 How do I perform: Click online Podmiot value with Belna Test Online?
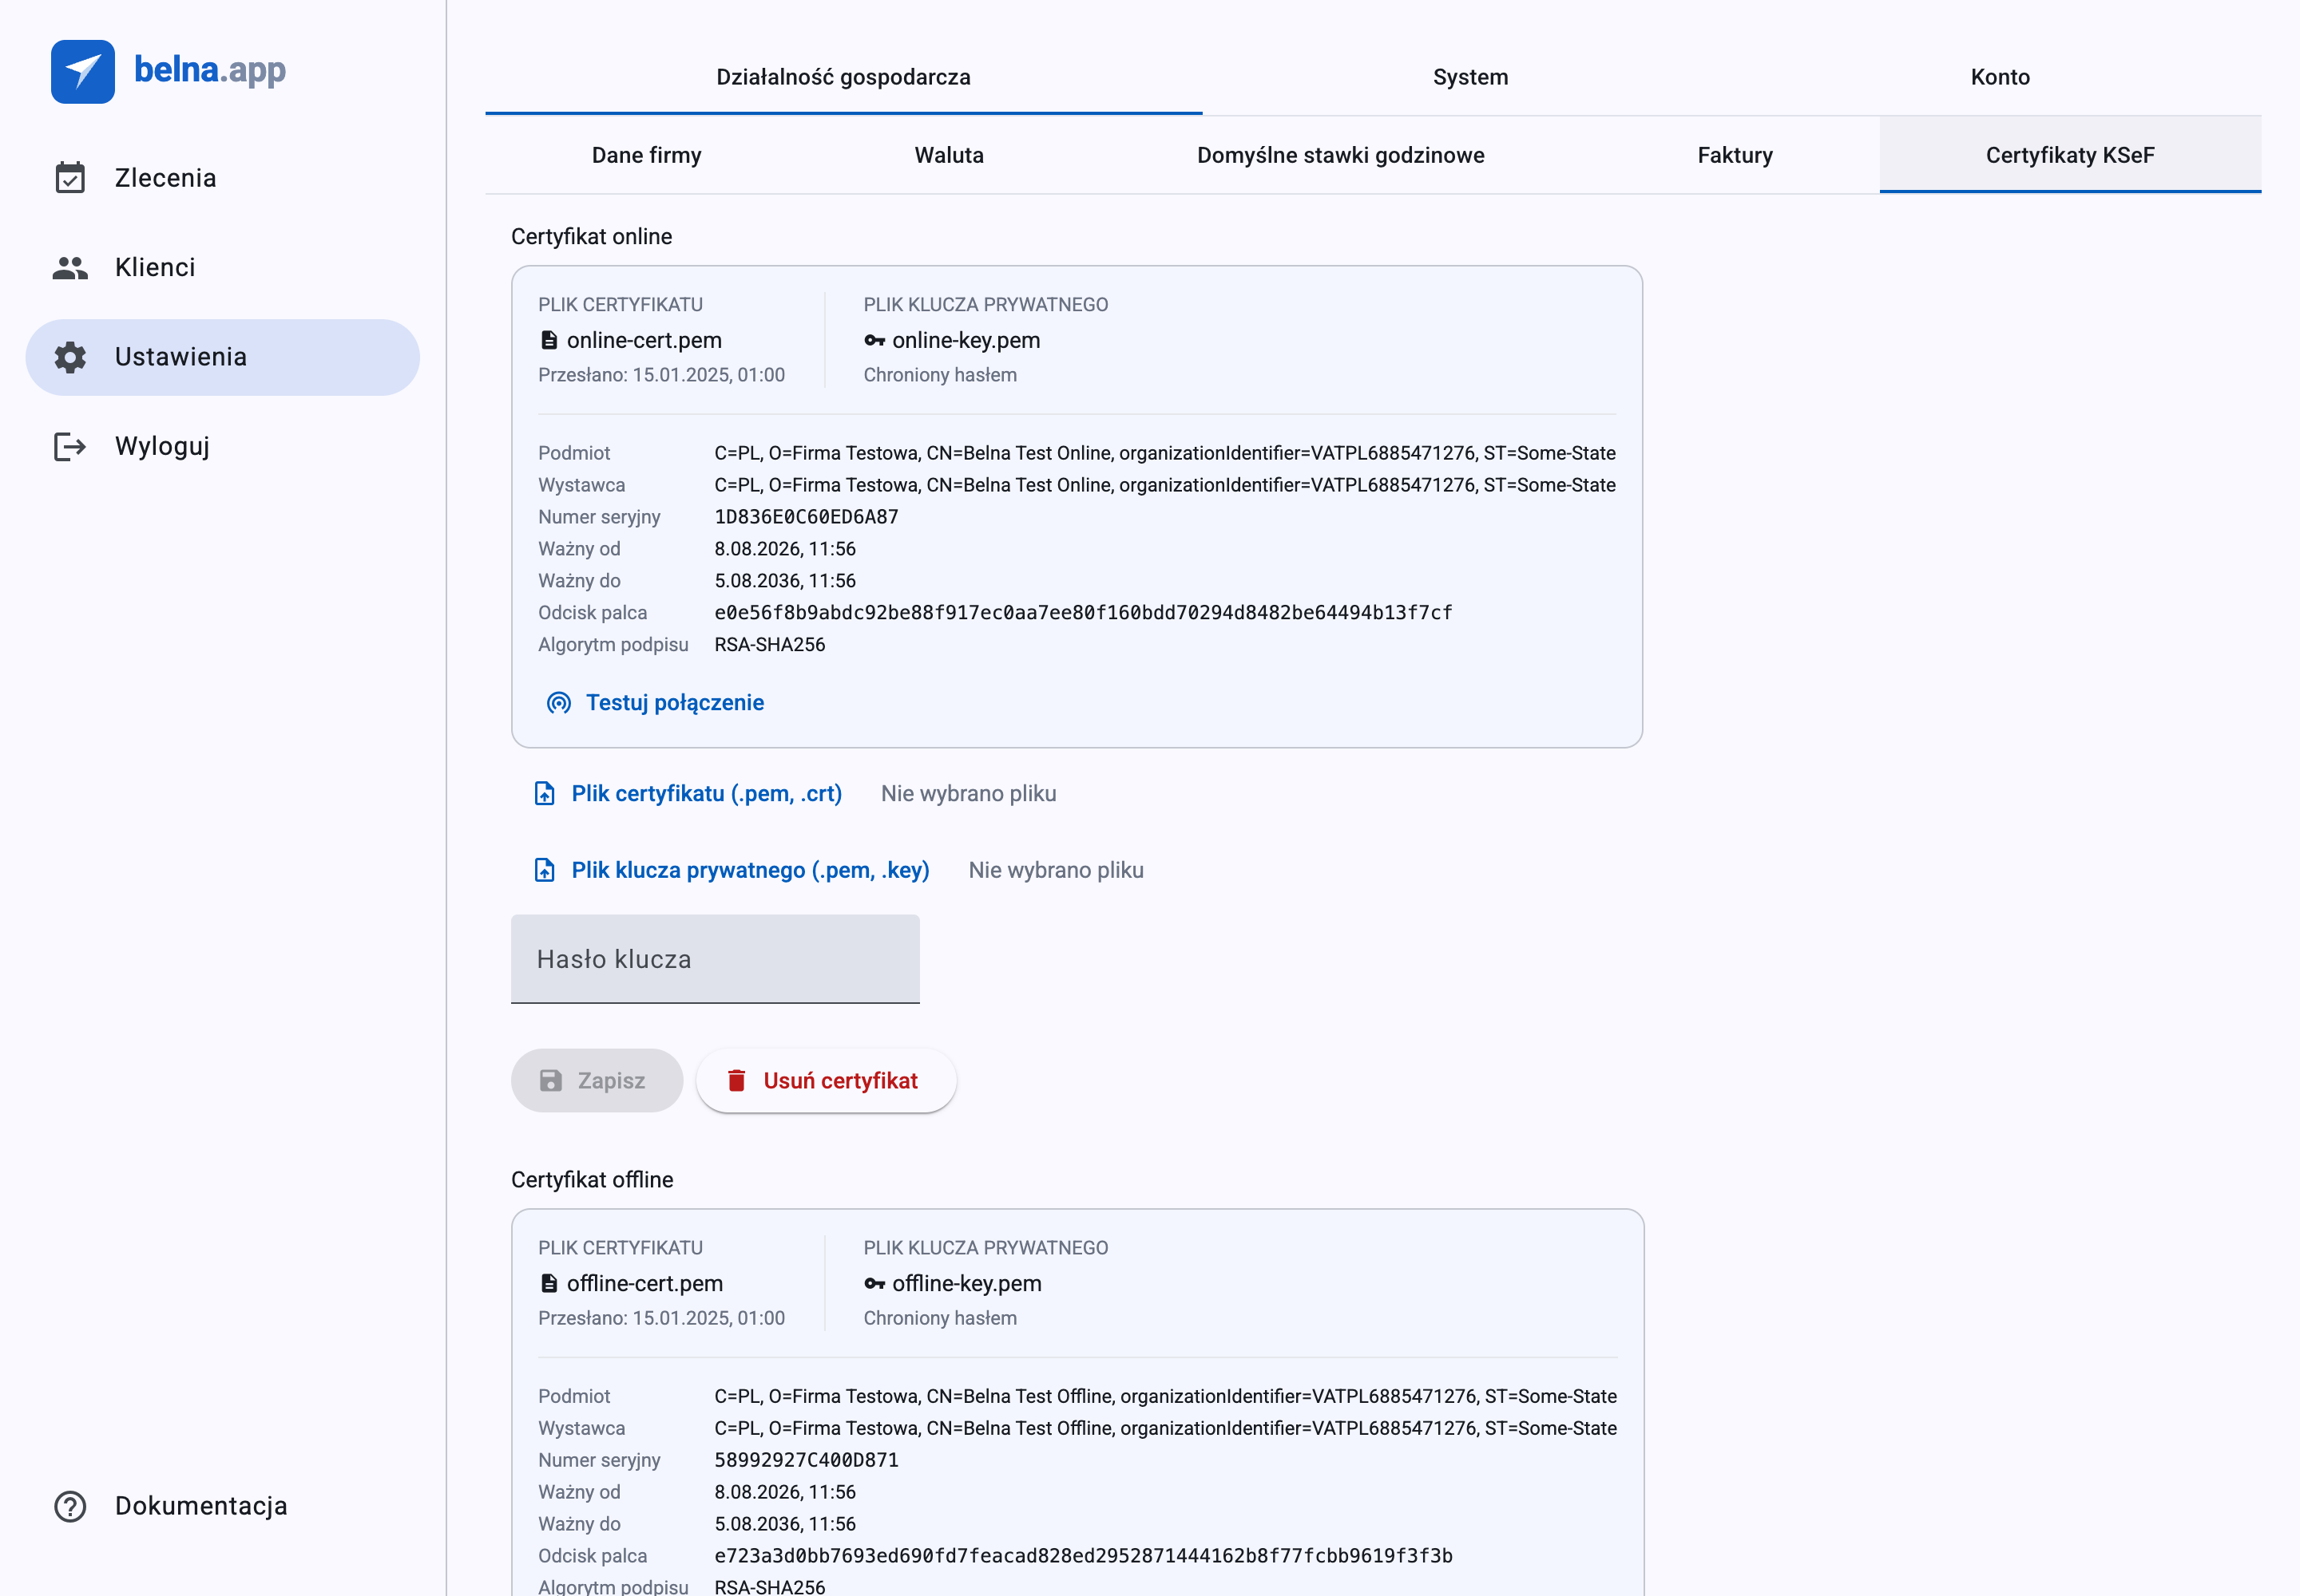coord(1165,453)
